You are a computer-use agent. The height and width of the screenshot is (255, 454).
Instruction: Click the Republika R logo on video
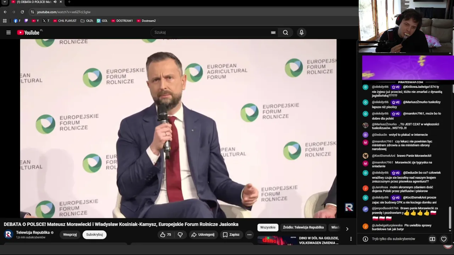(349, 208)
